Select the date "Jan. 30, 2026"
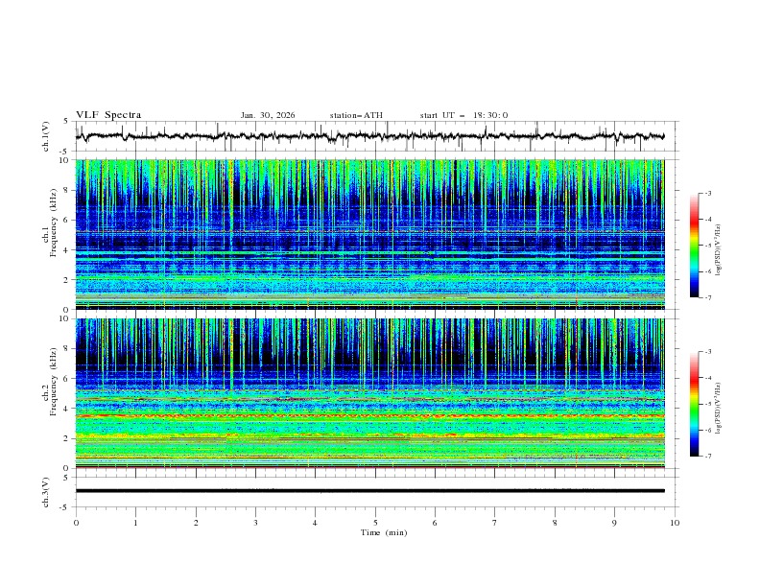Image resolution: width=760 pixels, height=587 pixels. click(268, 115)
